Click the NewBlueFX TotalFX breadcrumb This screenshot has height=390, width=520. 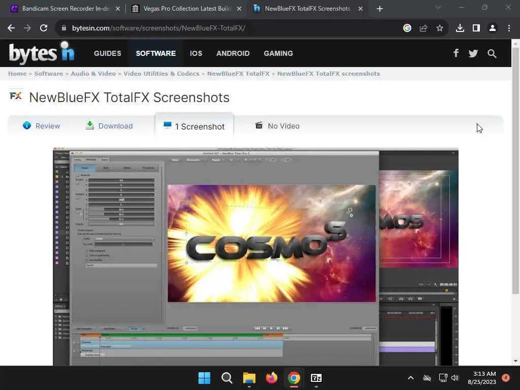click(x=238, y=74)
